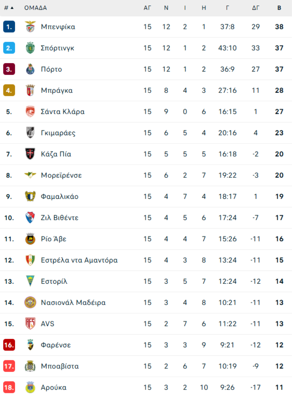Click the Boavista checkered crest icon
Screen dimensions: 292x396
tap(30, 366)
